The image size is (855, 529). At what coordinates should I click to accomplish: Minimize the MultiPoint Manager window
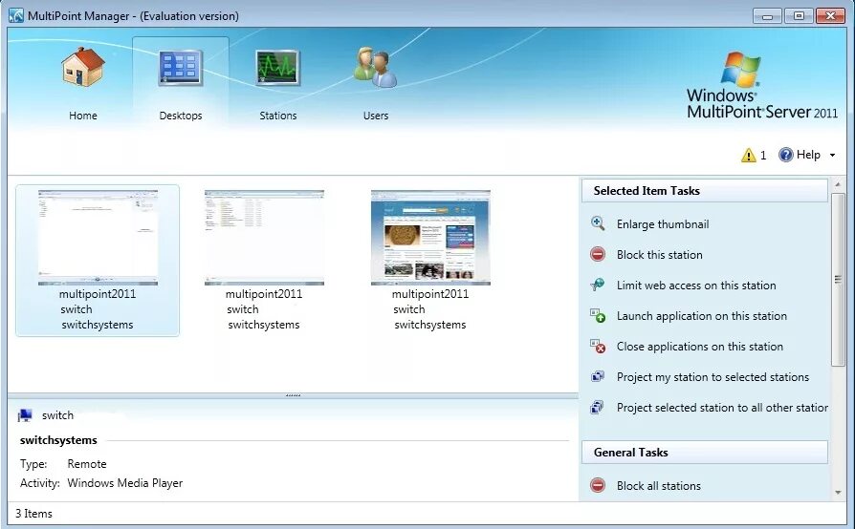[x=767, y=16]
